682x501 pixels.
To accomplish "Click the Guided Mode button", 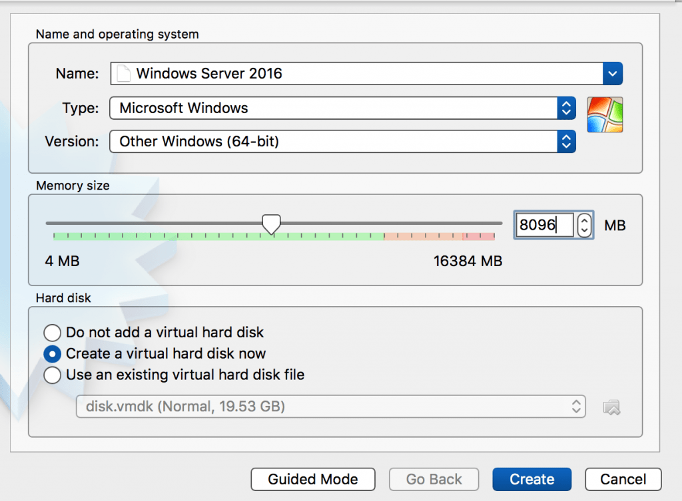I will (x=312, y=479).
